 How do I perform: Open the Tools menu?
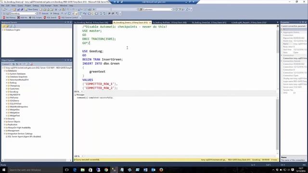coord(56,5)
